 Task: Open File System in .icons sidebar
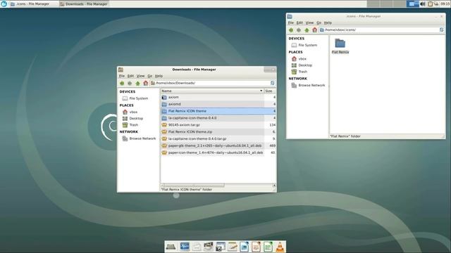[x=304, y=45]
